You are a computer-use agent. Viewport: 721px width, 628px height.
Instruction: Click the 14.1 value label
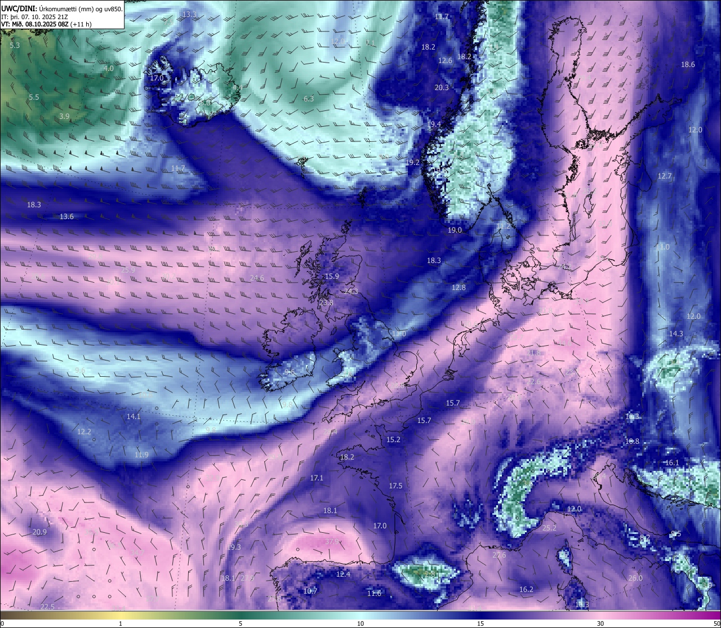(133, 416)
